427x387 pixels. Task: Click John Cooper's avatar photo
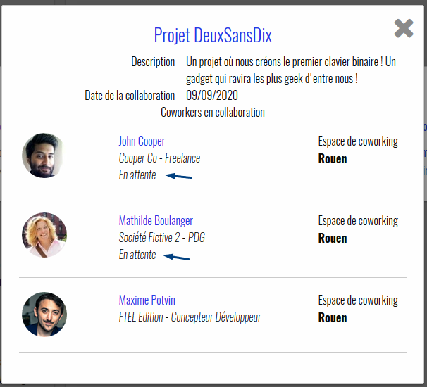pos(44,156)
